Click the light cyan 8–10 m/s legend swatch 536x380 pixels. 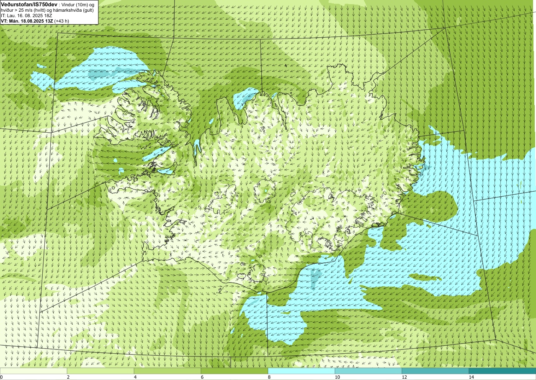click(x=301, y=371)
